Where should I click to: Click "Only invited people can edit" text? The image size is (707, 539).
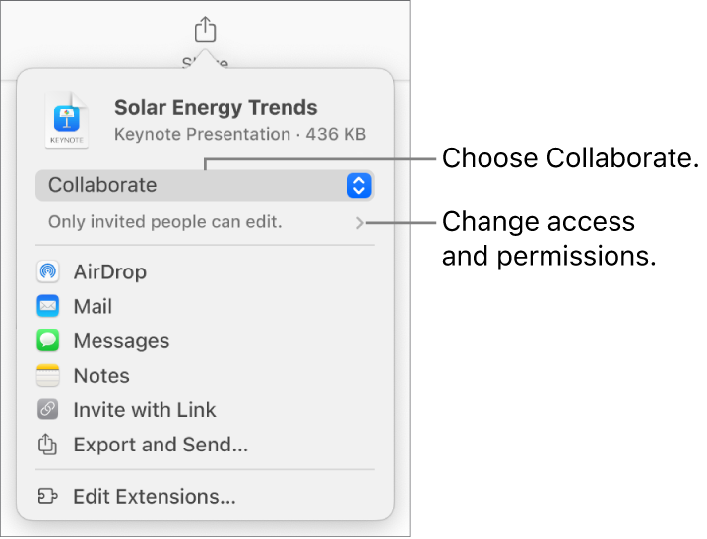165,223
